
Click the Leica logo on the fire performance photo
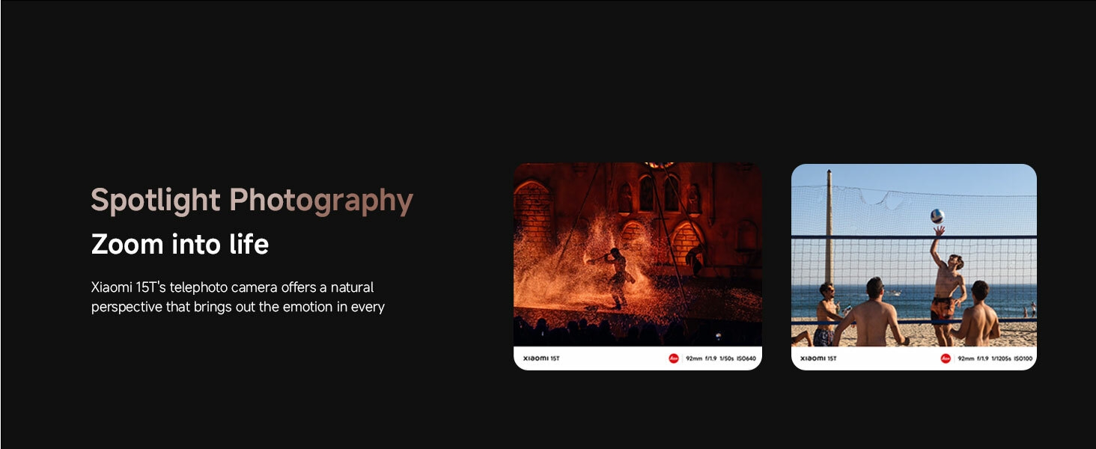(674, 358)
